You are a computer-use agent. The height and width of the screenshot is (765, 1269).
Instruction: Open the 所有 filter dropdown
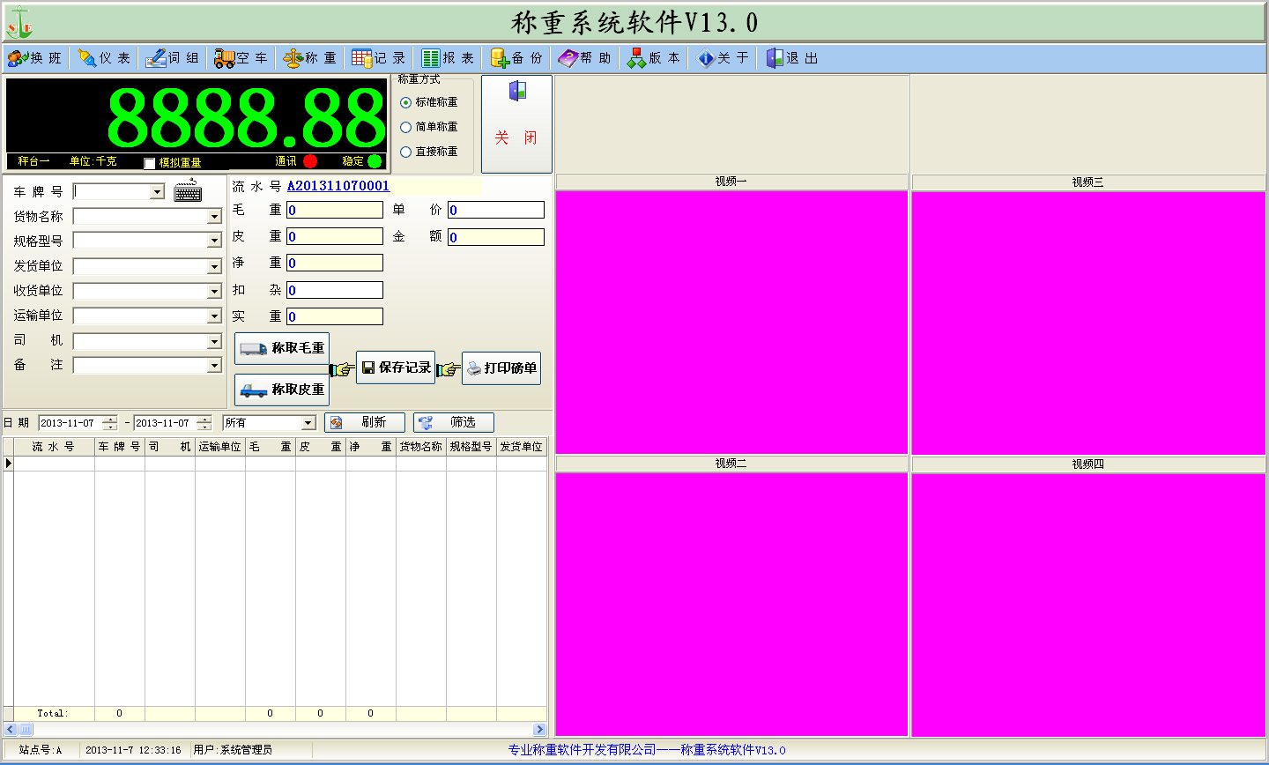(x=308, y=423)
